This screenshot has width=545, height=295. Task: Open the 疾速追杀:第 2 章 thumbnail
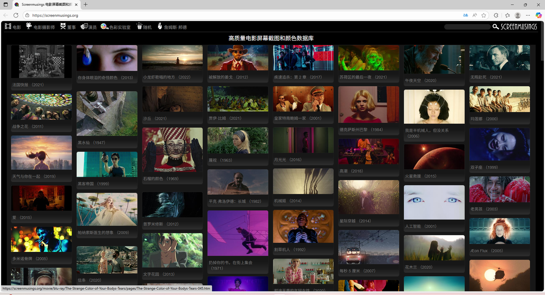tap(303, 57)
